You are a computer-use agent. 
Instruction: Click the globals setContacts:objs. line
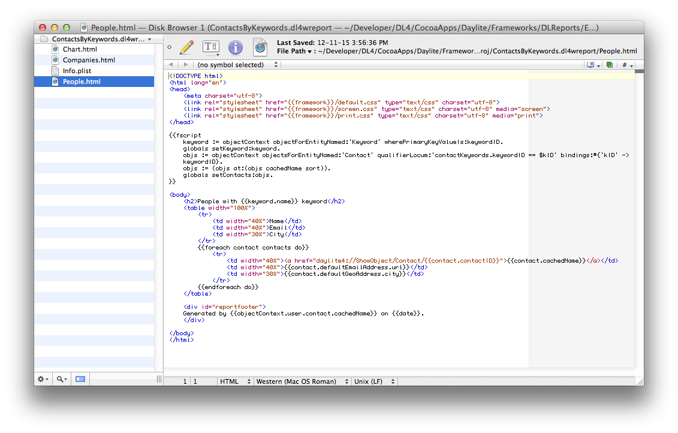coord(228,175)
